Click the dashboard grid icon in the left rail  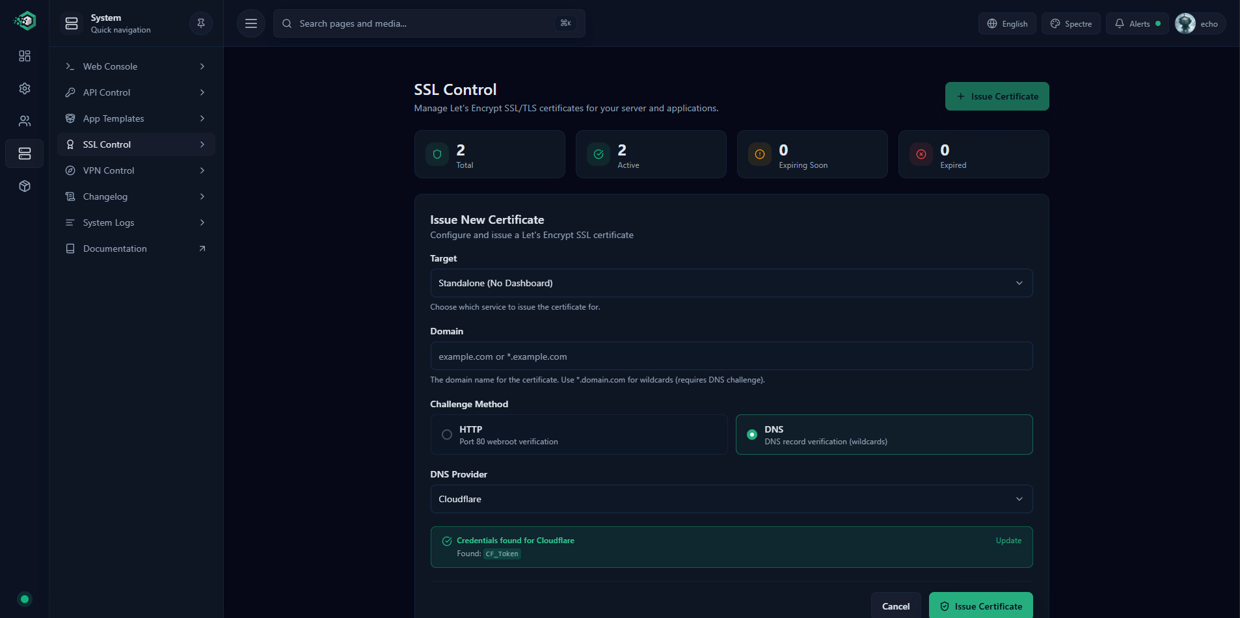tap(24, 56)
